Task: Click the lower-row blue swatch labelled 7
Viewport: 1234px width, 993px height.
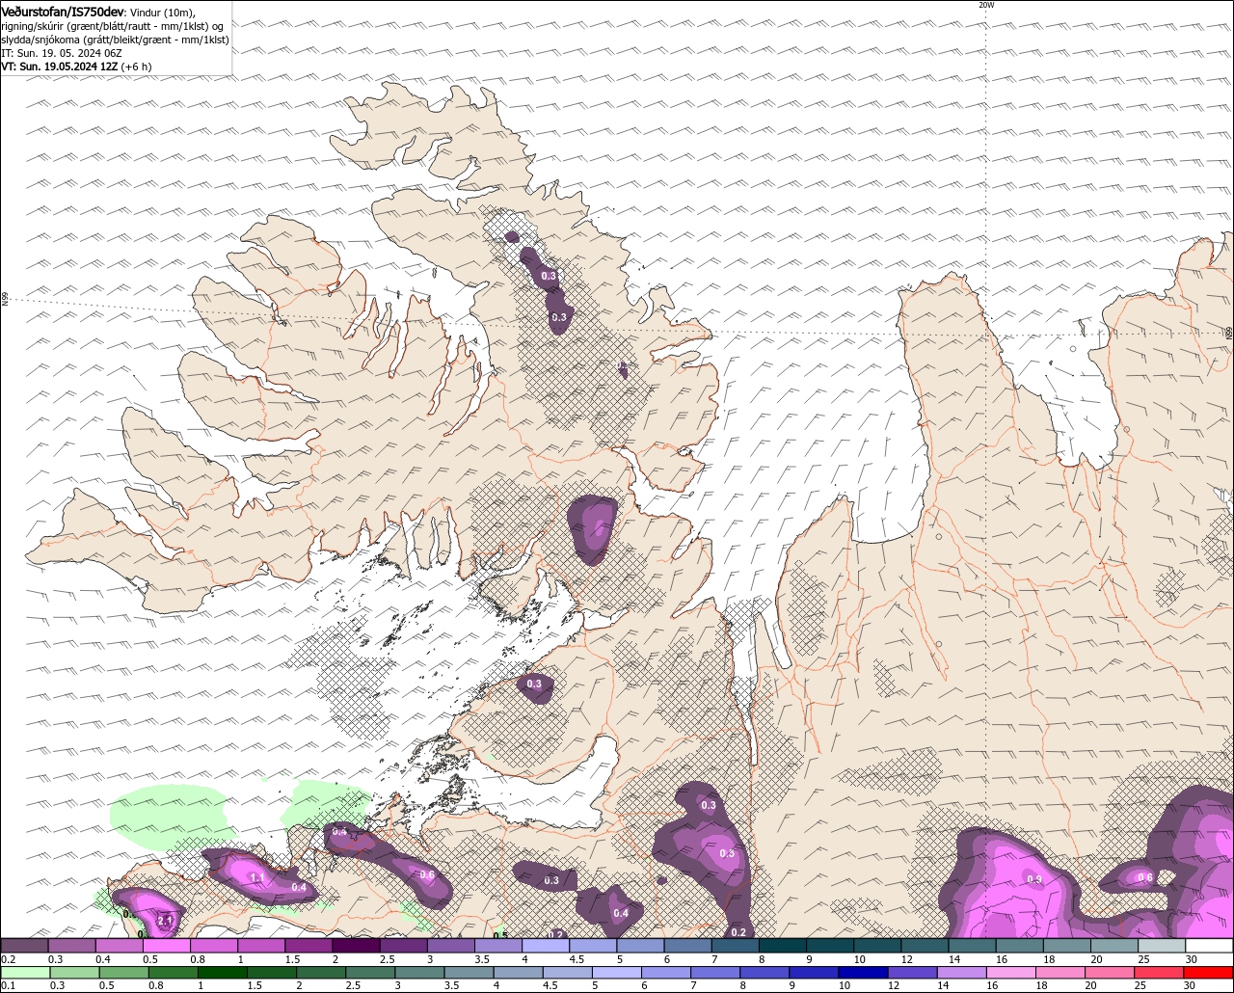Action: (x=715, y=973)
